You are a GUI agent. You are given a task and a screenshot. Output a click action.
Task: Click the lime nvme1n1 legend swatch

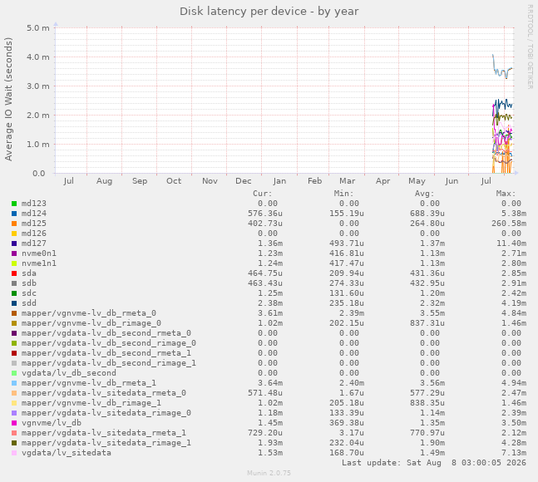click(14, 263)
